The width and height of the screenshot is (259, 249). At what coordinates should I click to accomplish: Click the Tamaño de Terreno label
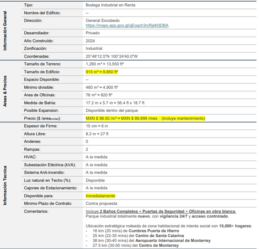pos(42,64)
